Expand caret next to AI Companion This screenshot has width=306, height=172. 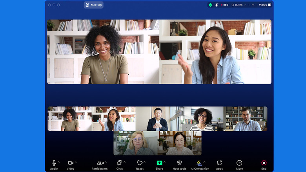pyautogui.click(x=204, y=162)
